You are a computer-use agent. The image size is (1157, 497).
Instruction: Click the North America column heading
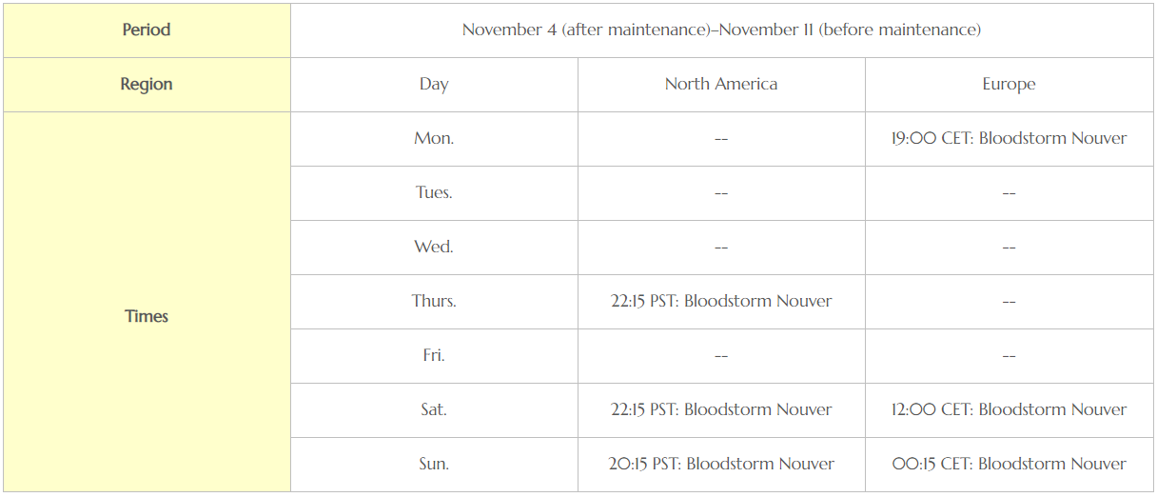[x=721, y=85]
